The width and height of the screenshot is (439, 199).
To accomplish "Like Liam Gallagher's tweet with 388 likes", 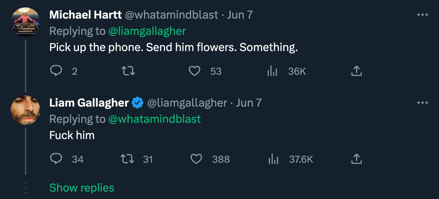I will 196,159.
